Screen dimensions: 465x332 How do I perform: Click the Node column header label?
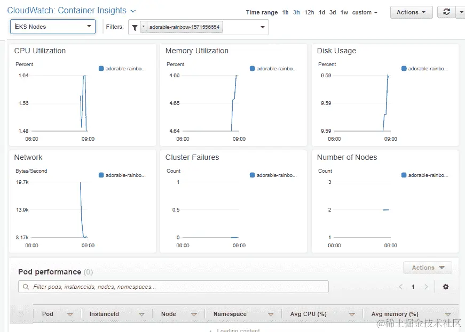tap(169, 314)
